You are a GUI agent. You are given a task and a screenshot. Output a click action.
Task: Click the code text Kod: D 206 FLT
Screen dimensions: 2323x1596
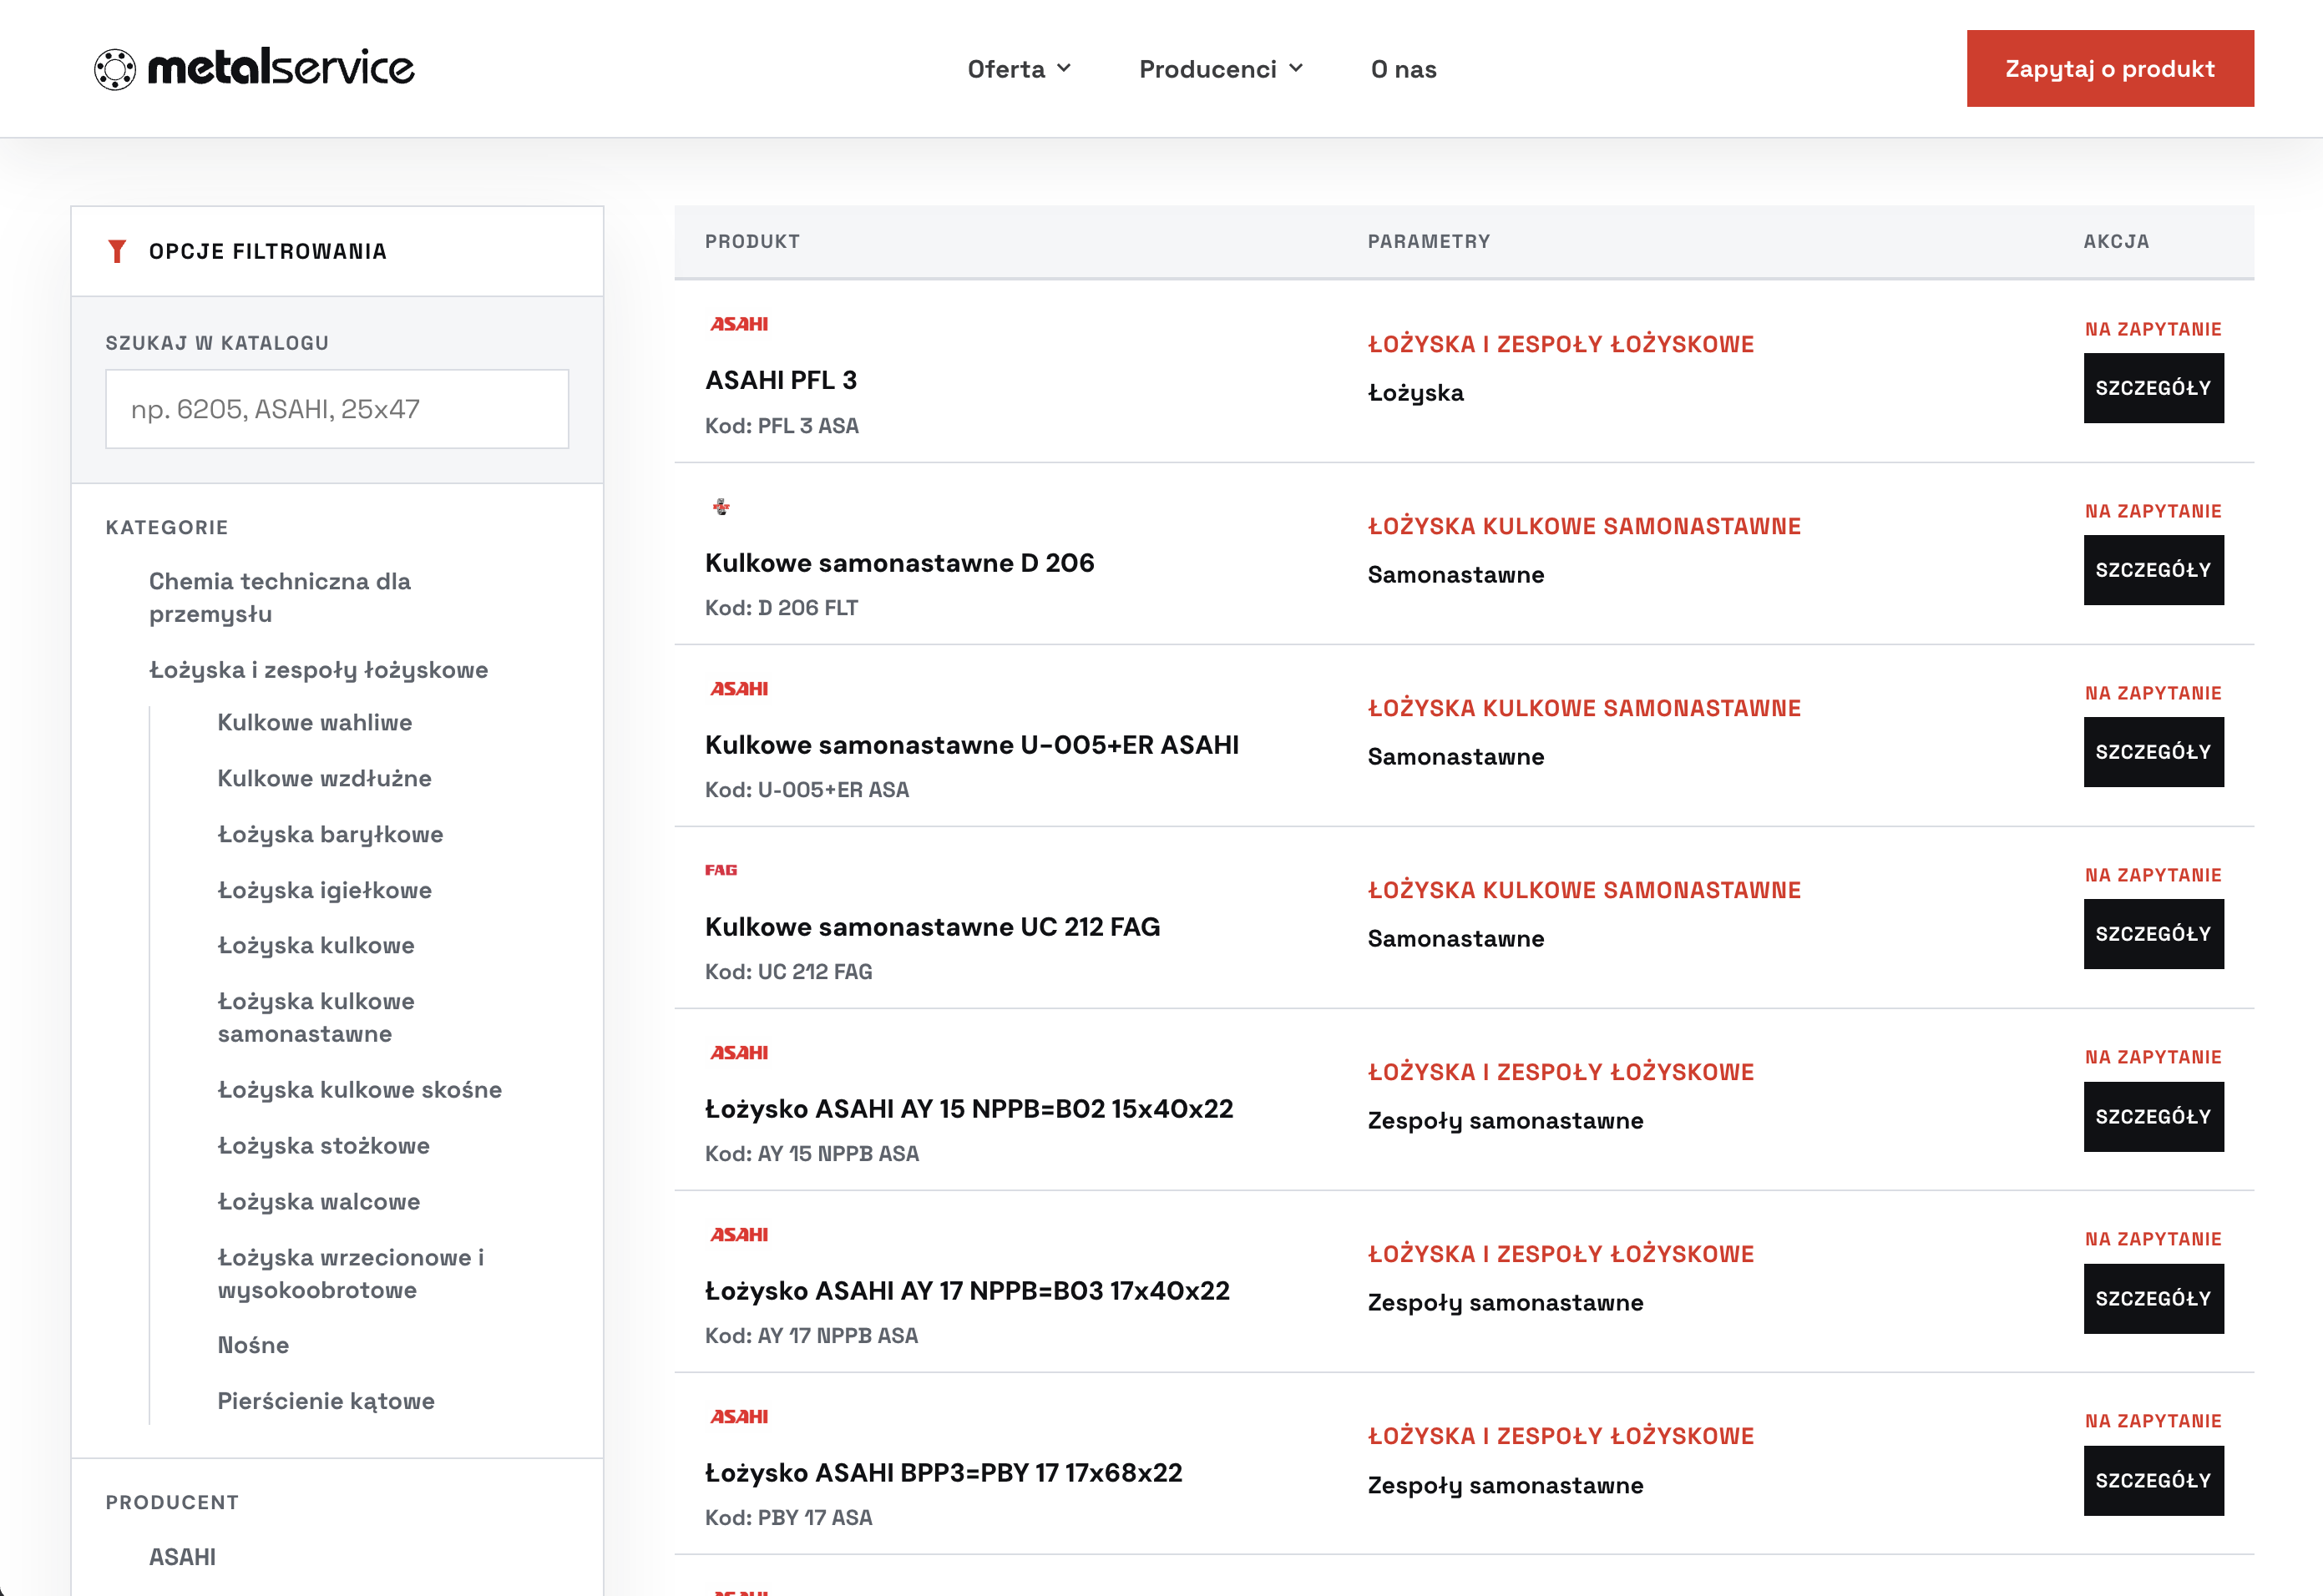782,608
